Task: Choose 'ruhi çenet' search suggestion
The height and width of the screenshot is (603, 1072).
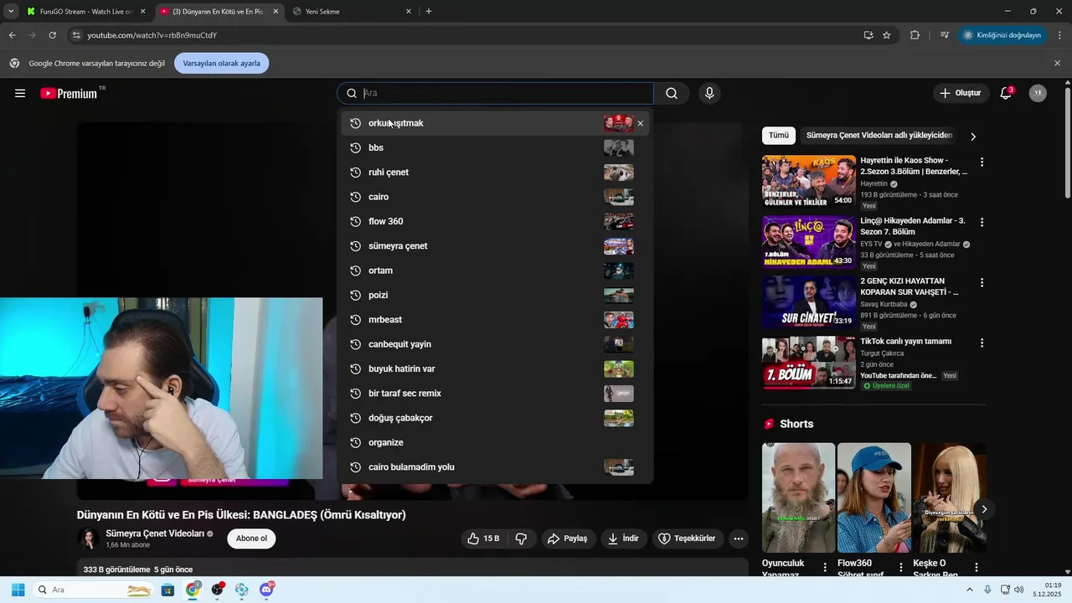Action: point(496,173)
